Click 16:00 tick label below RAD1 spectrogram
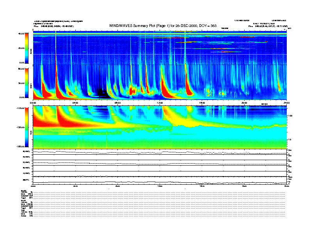309x239 pixels. point(202,103)
